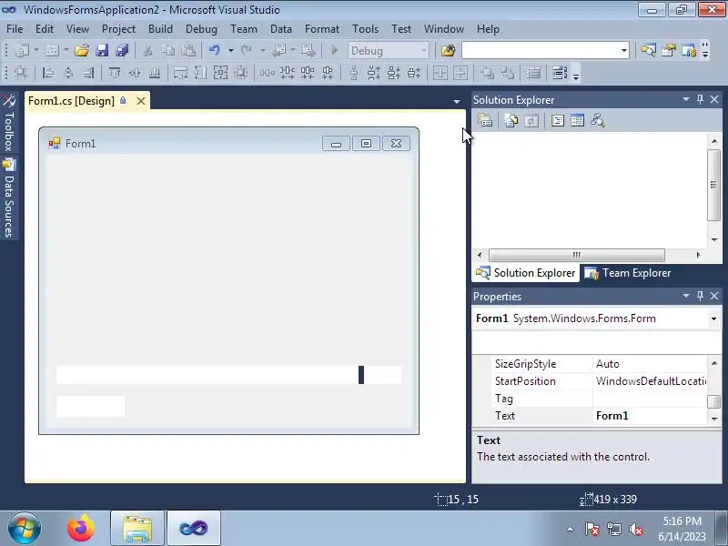Screen dimensions: 728x546
Task: Undo the last action with the blue arrow
Action: pos(215,50)
